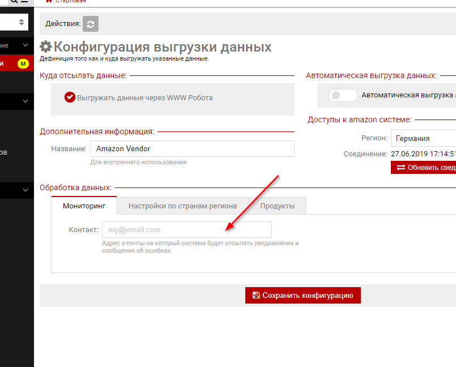The height and width of the screenshot is (367, 456).
Task: Uncheck Выгружать данные через WWW Робота
Action: click(x=70, y=97)
